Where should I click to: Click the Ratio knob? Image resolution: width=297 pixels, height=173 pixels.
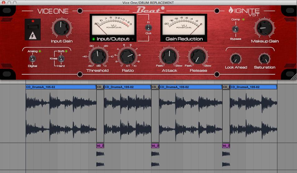click(x=128, y=56)
